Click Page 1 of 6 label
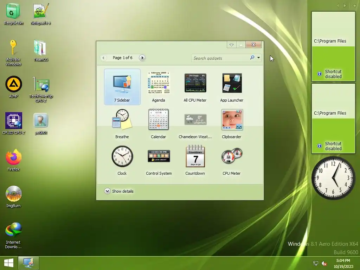 coord(123,58)
